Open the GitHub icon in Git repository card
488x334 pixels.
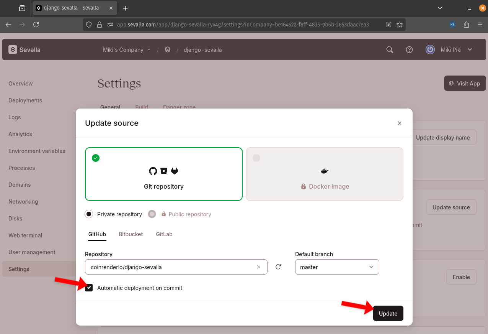[153, 171]
